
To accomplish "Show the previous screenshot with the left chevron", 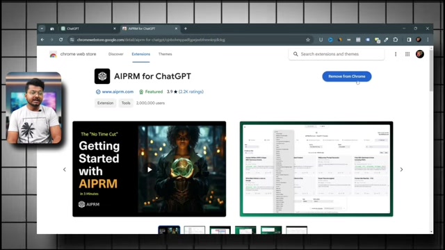I will [65, 169].
